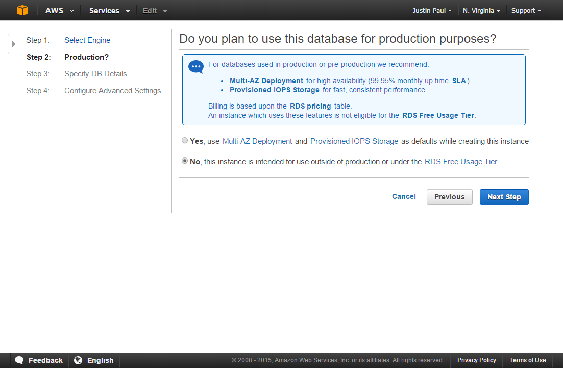Go back to Step 1 Select Engine
The image size is (563, 368).
87,40
